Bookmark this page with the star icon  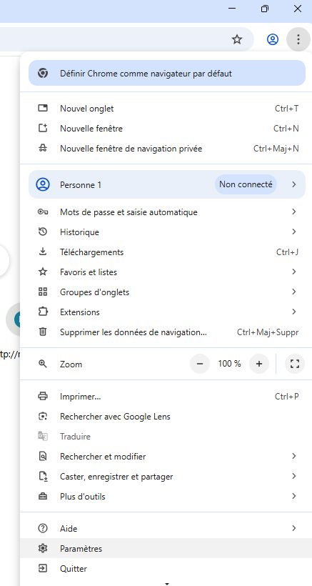pos(237,39)
